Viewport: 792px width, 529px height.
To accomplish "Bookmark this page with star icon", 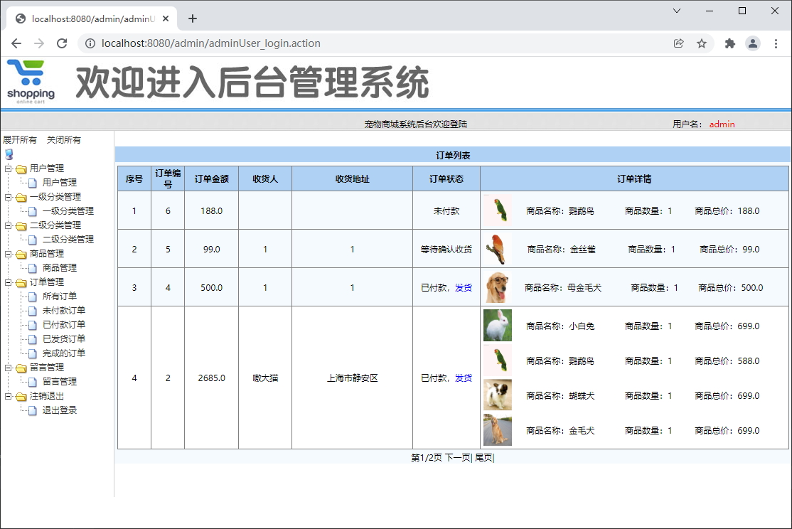I will [702, 43].
